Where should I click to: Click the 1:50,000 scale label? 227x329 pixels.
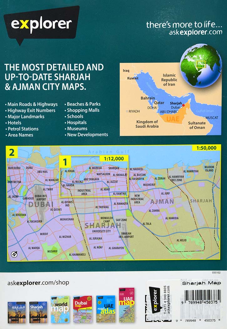point(206,148)
